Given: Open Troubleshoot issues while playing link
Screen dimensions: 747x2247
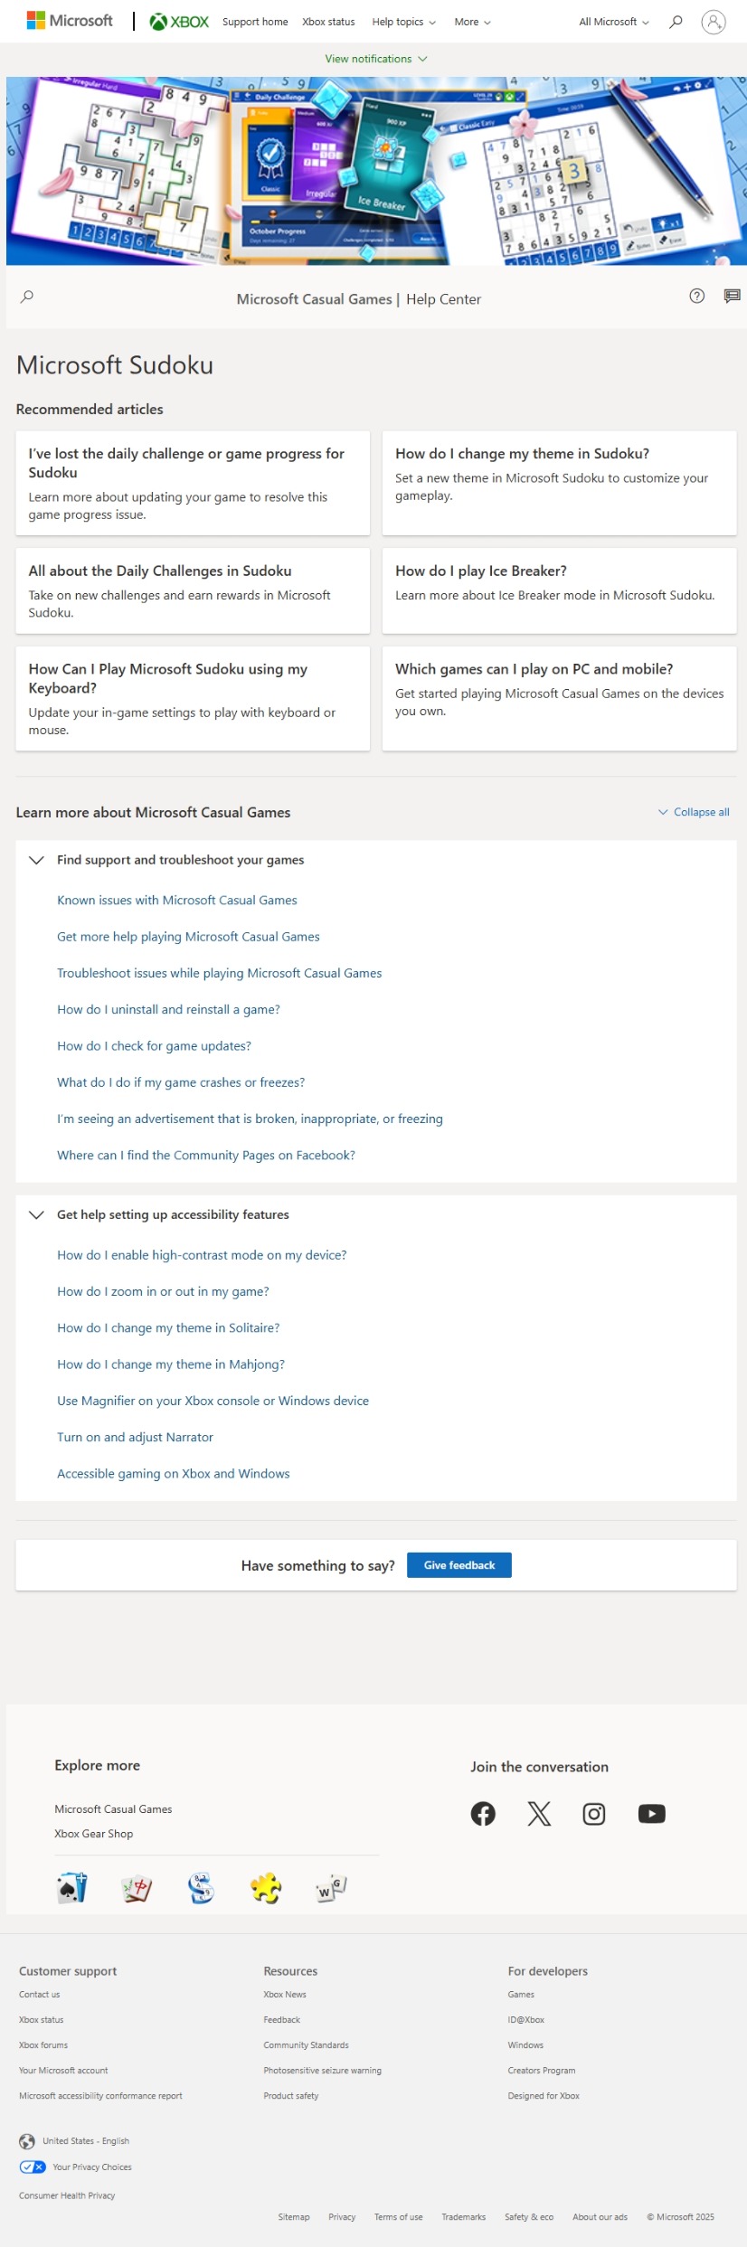Looking at the screenshot, I should [x=220, y=973].
